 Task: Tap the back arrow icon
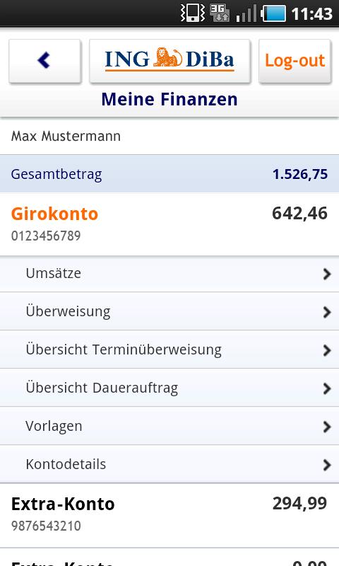pos(44,61)
